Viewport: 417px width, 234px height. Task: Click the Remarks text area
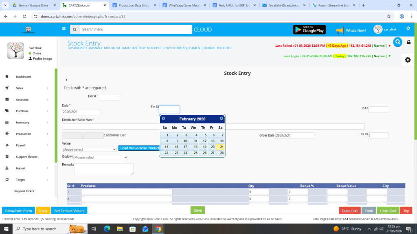[x=104, y=169]
